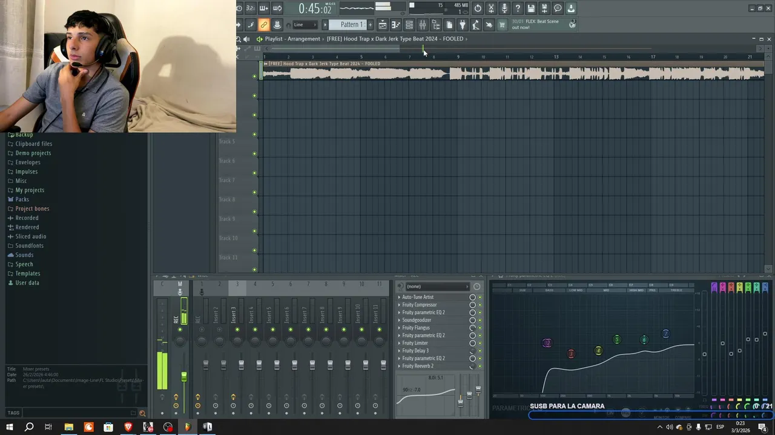Toggle the blend recording icon
Screen dimensions: 775x435
[264, 8]
